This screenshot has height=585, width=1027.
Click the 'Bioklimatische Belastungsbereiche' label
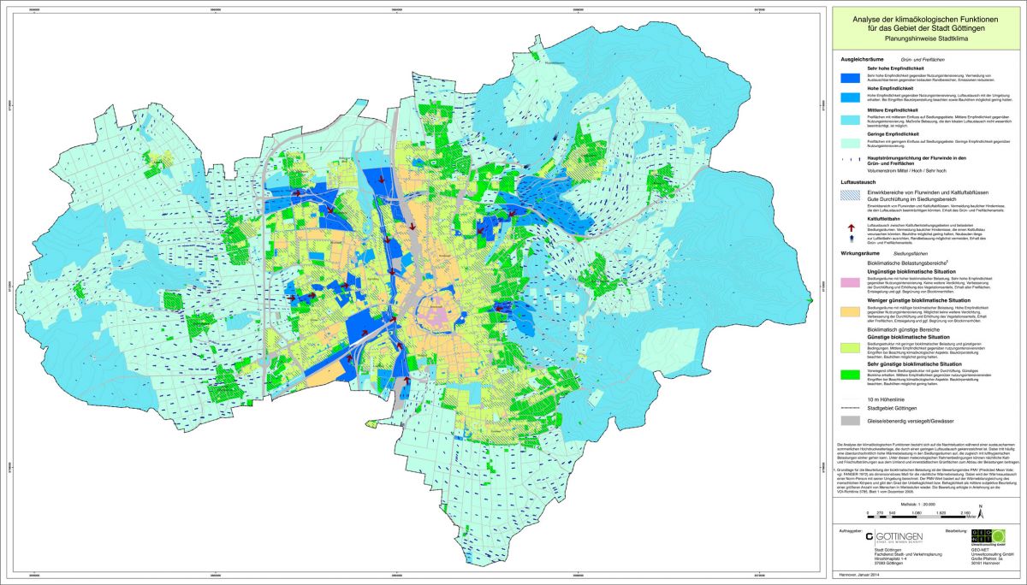pos(907,263)
